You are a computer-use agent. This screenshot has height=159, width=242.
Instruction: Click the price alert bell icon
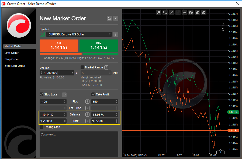pyautogui.click(x=109, y=18)
